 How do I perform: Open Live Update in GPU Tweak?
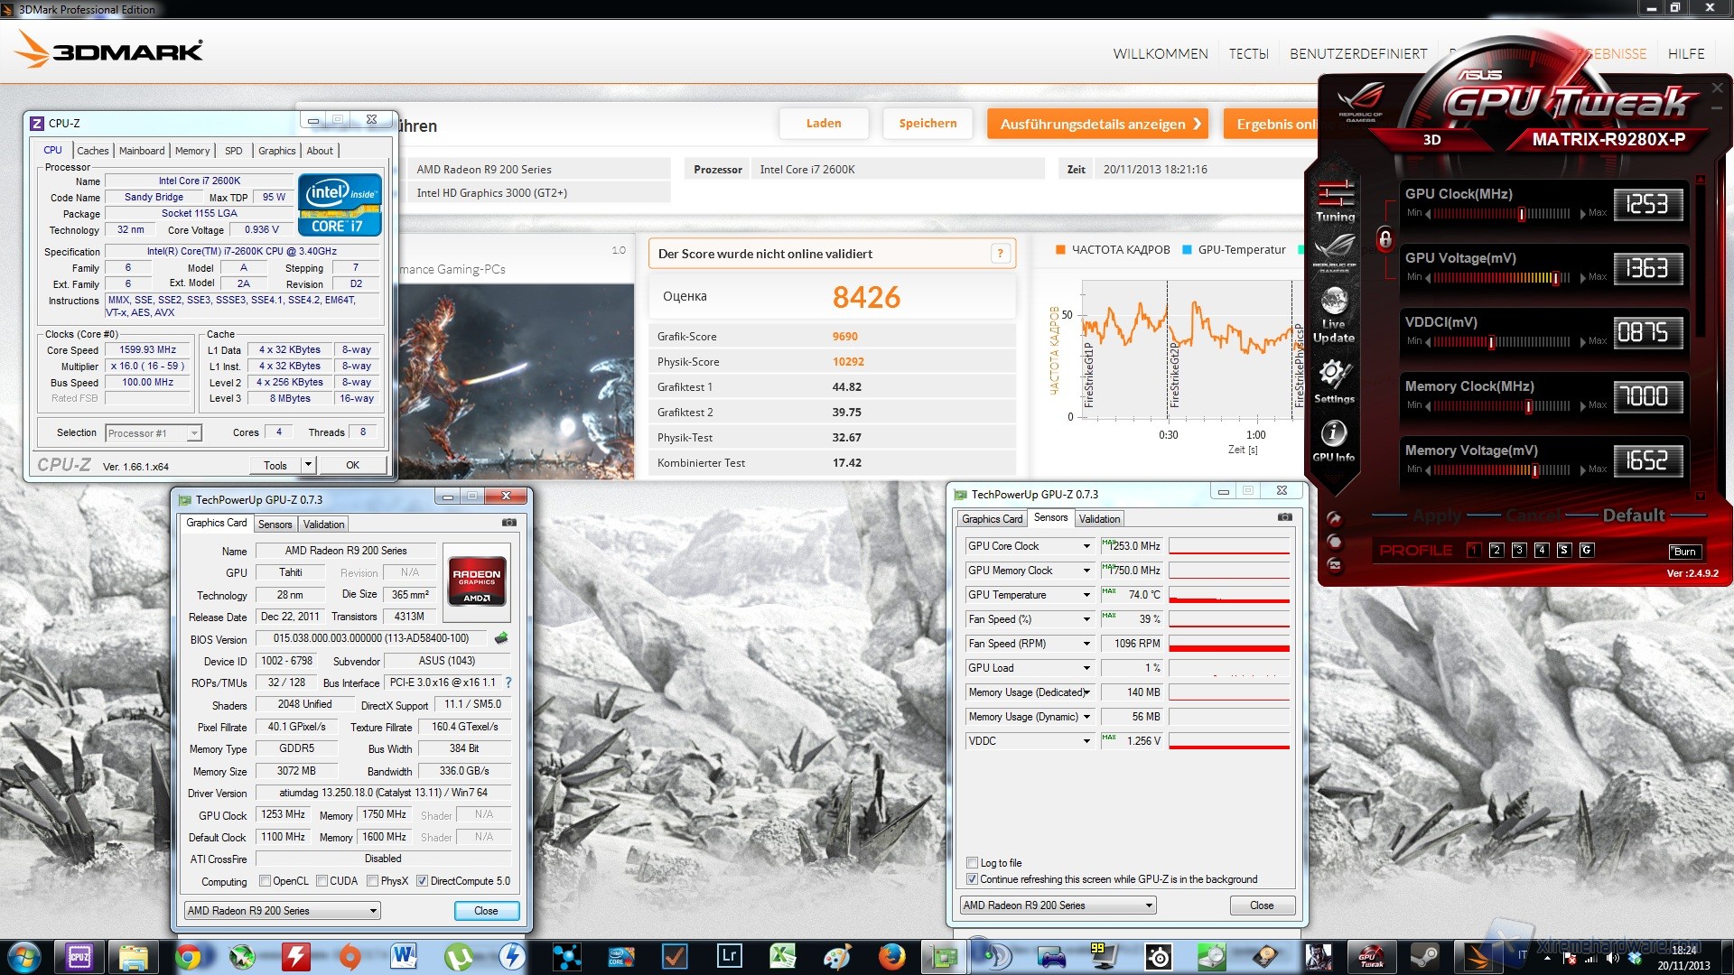click(x=1334, y=313)
